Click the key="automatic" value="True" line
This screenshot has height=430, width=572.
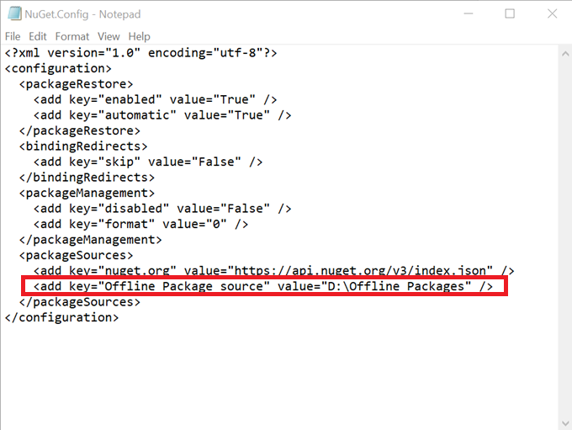pyautogui.click(x=162, y=115)
